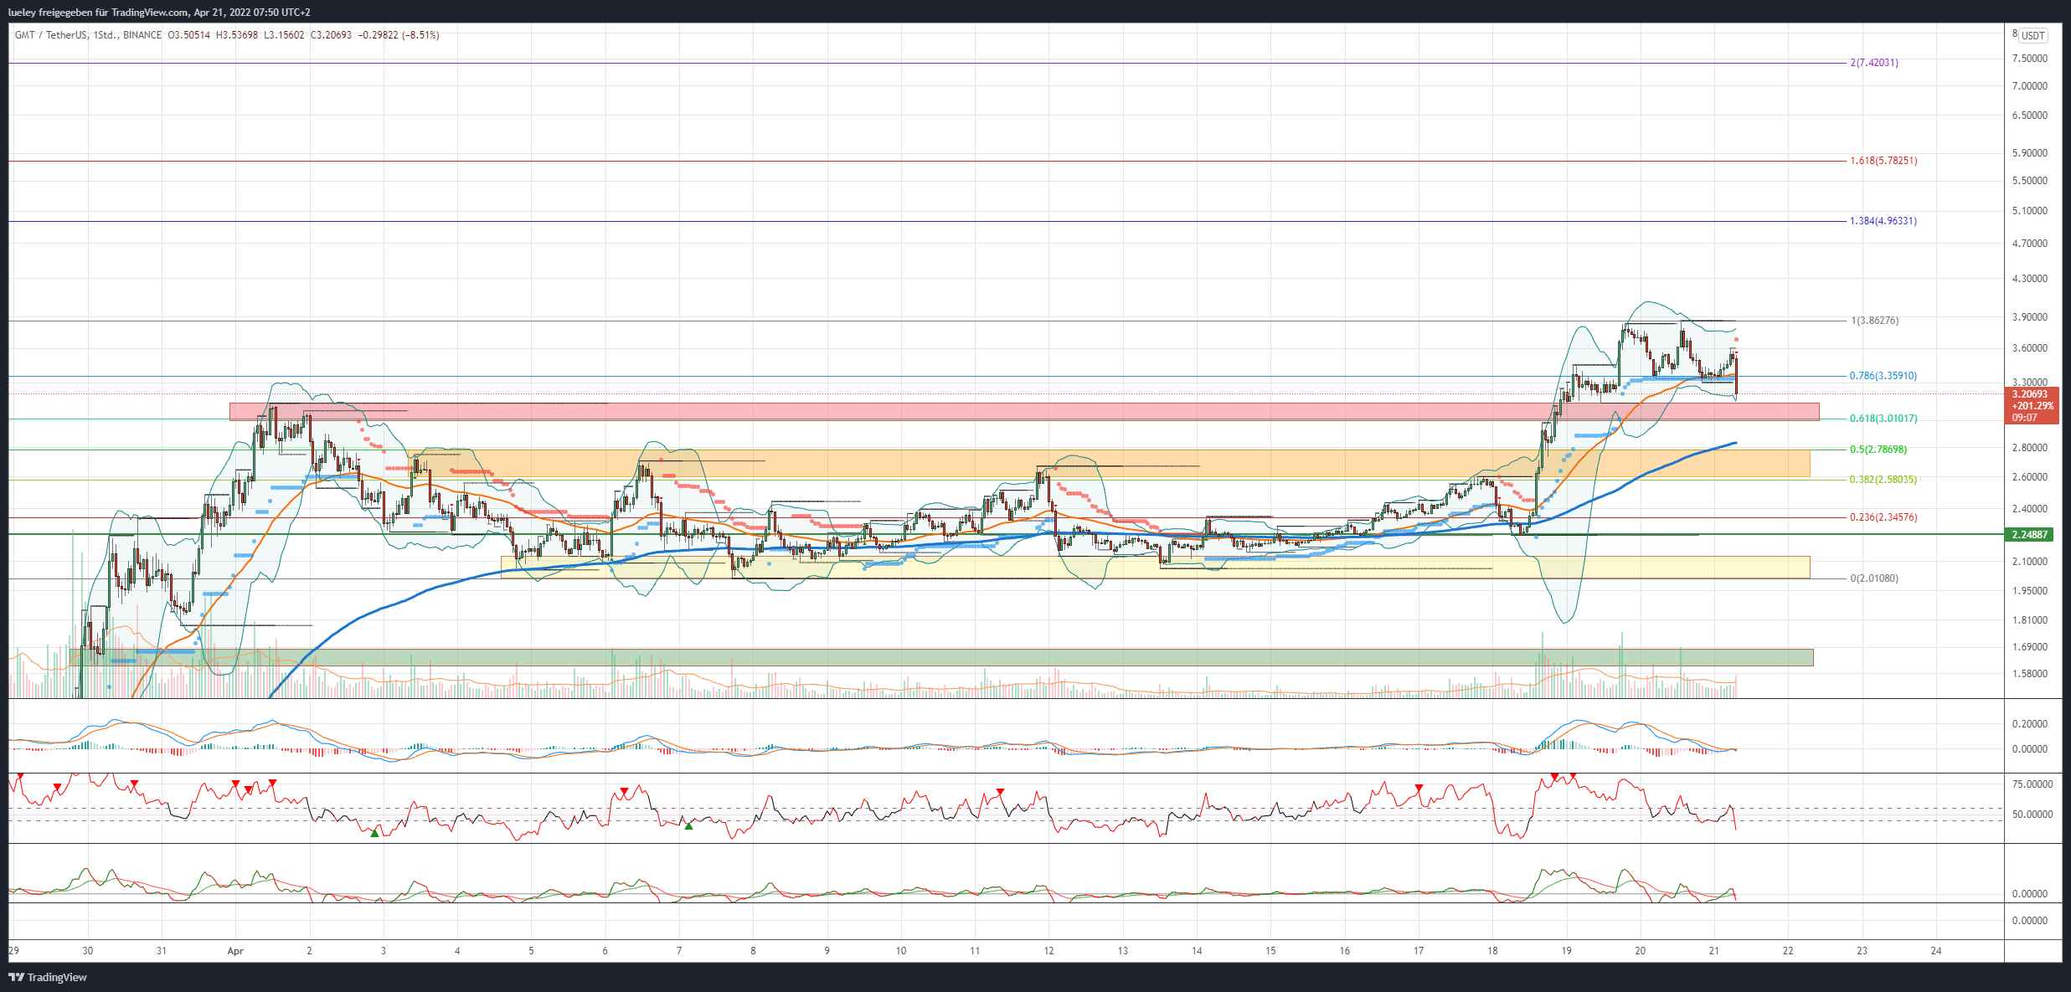Click the TradingView logo at the bottom-left

[48, 977]
